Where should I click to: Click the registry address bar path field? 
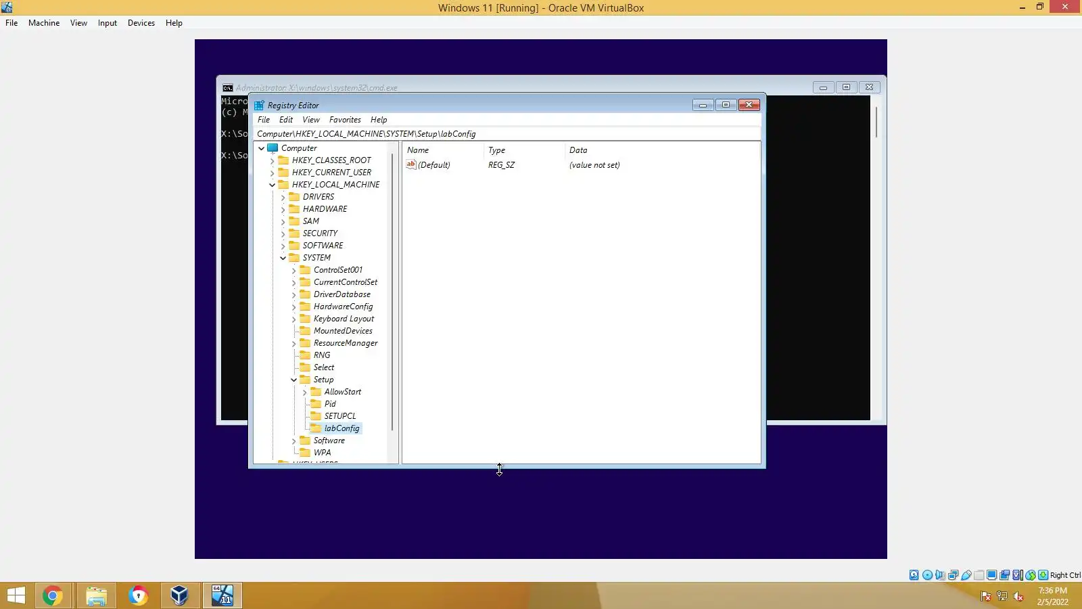coord(507,134)
